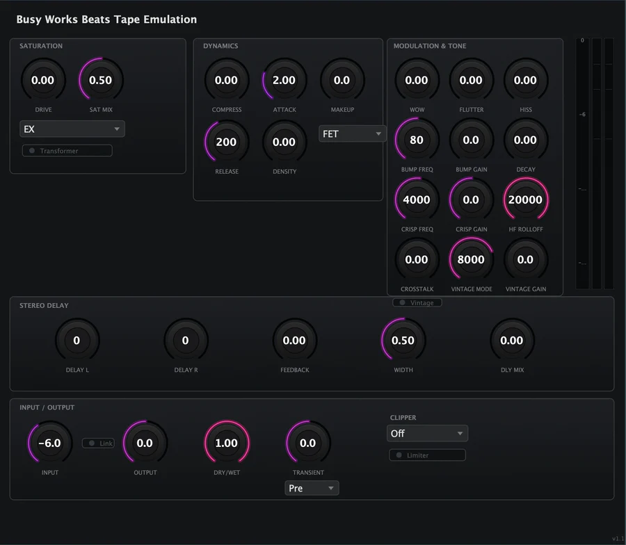Open the Clipper dropdown set to Off
Screen dimensions: 626x545
pos(427,432)
